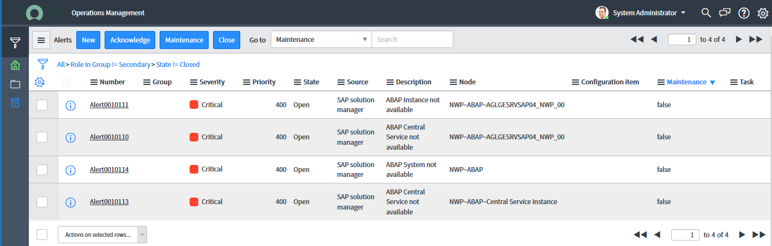Open the personalize list gear icon
This screenshot has height=246, width=772.
pos(39,83)
